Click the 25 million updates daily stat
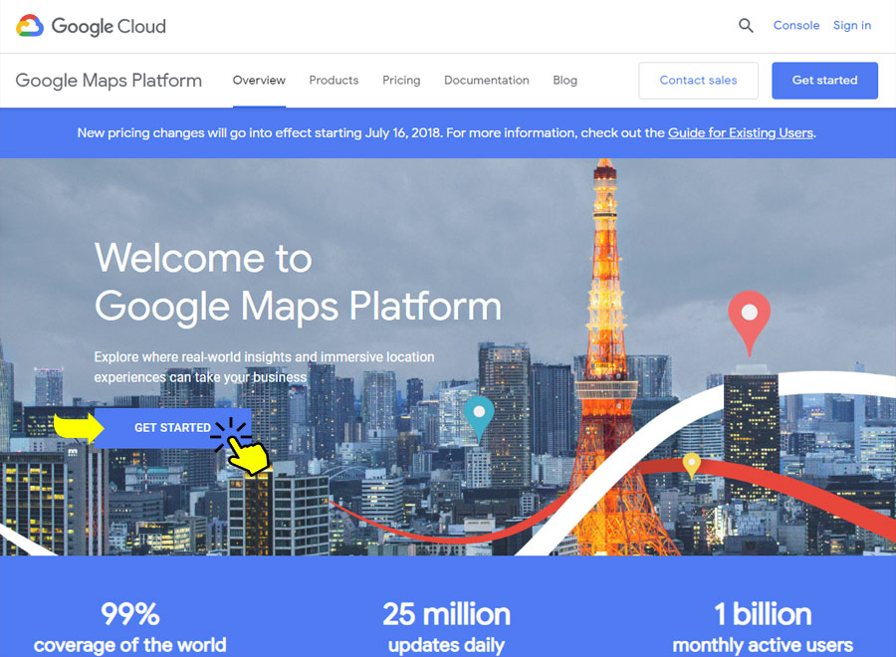896x657 pixels. pyautogui.click(x=447, y=627)
